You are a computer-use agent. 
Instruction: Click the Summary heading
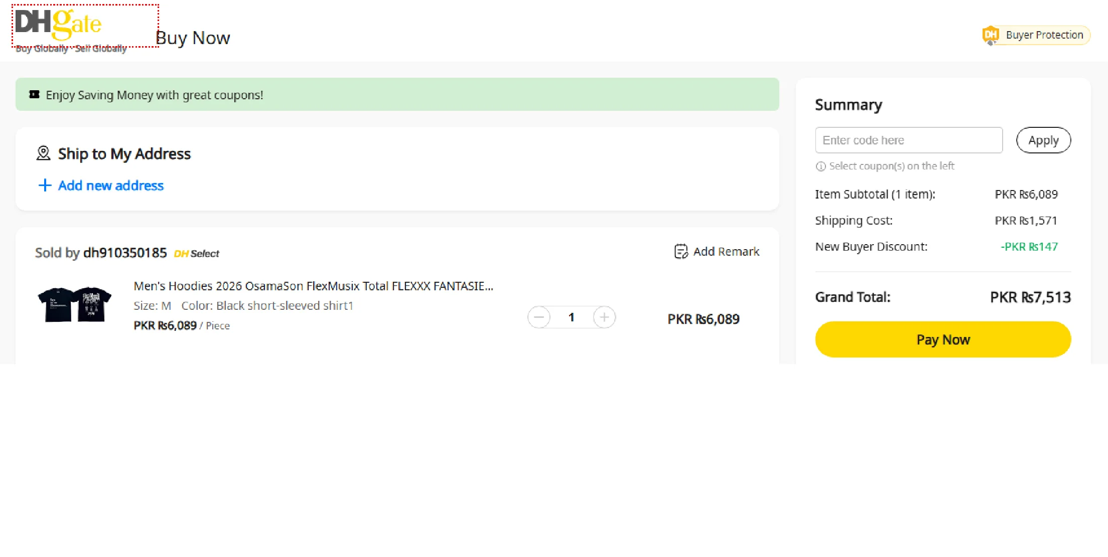(849, 105)
